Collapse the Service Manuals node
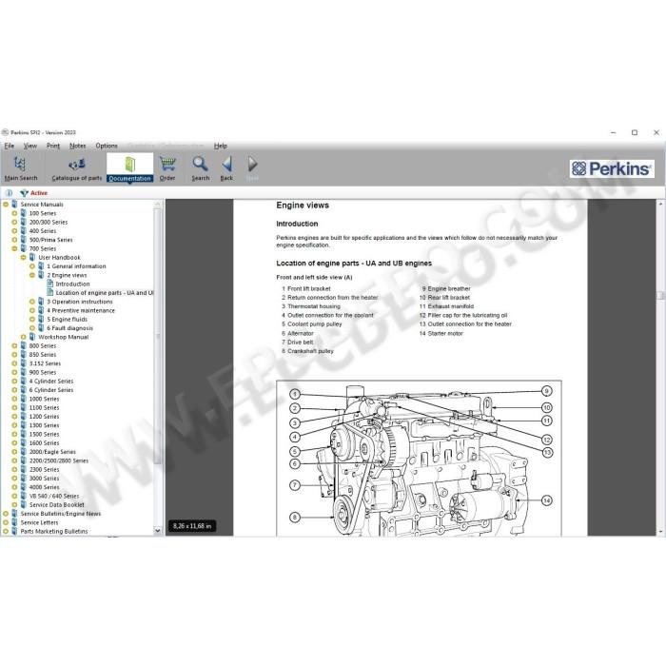Screen dimensions: 666x666 6,205
